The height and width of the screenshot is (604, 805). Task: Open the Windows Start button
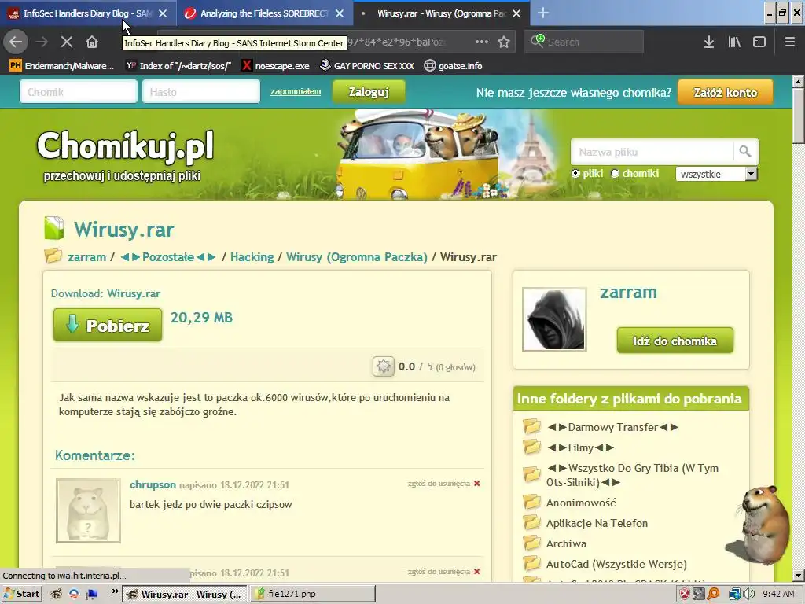[x=21, y=594]
